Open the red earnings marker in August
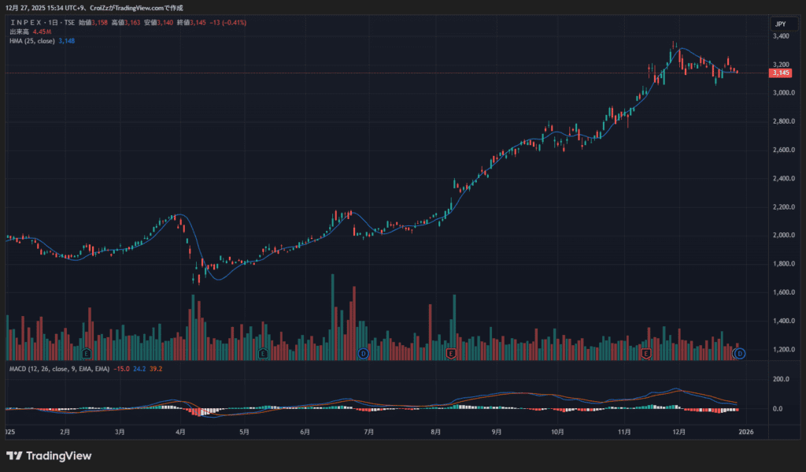This screenshot has height=472, width=806. coord(451,354)
